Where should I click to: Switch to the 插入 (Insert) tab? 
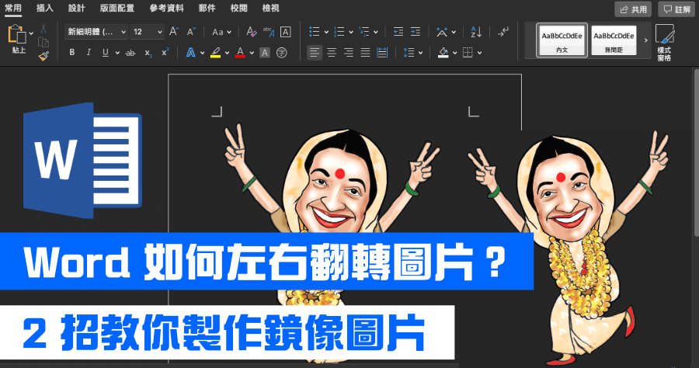coord(44,8)
